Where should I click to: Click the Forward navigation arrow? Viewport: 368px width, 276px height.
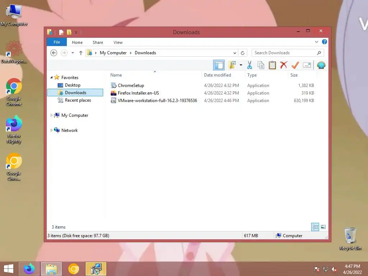pyautogui.click(x=64, y=53)
